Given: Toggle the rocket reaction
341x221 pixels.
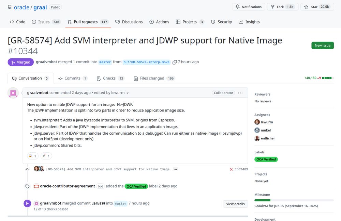Looking at the screenshot, I should (46, 156).
